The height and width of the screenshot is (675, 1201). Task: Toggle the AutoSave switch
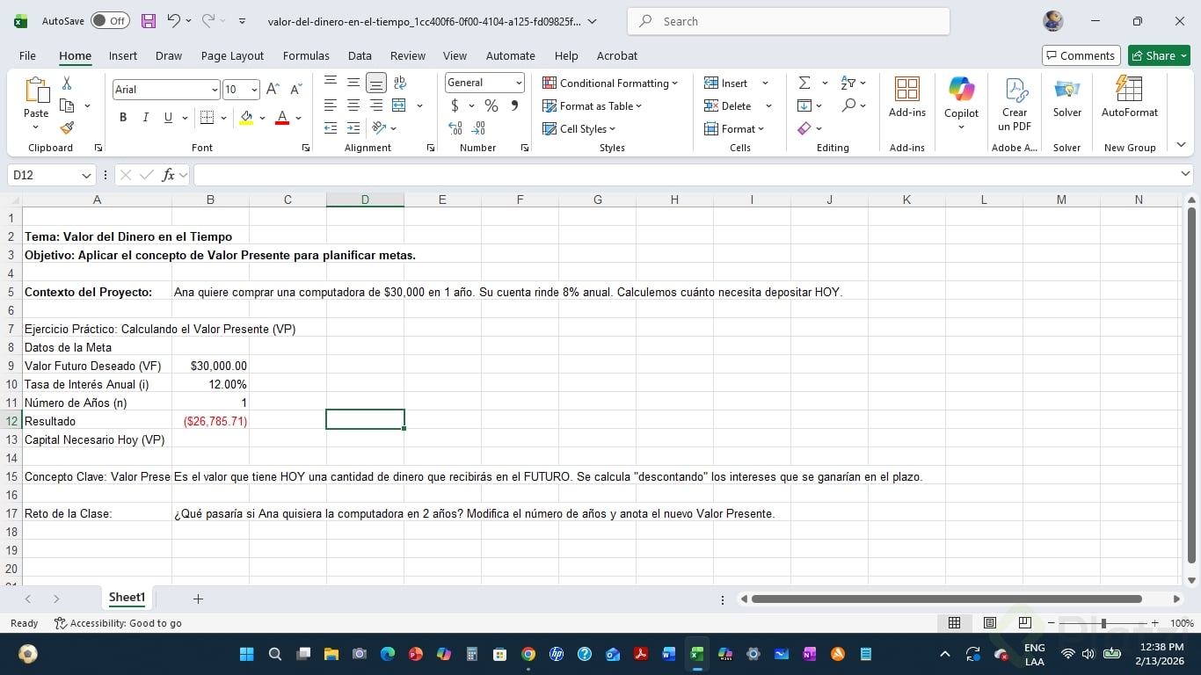(110, 21)
